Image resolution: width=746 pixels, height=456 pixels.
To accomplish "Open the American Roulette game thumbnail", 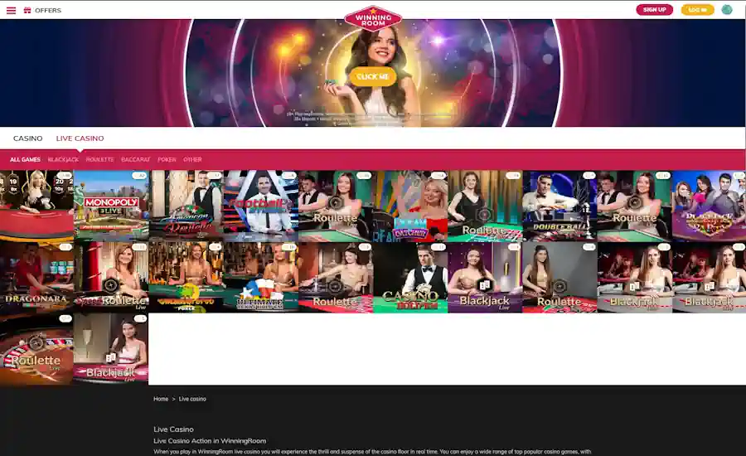I will pyautogui.click(x=186, y=206).
